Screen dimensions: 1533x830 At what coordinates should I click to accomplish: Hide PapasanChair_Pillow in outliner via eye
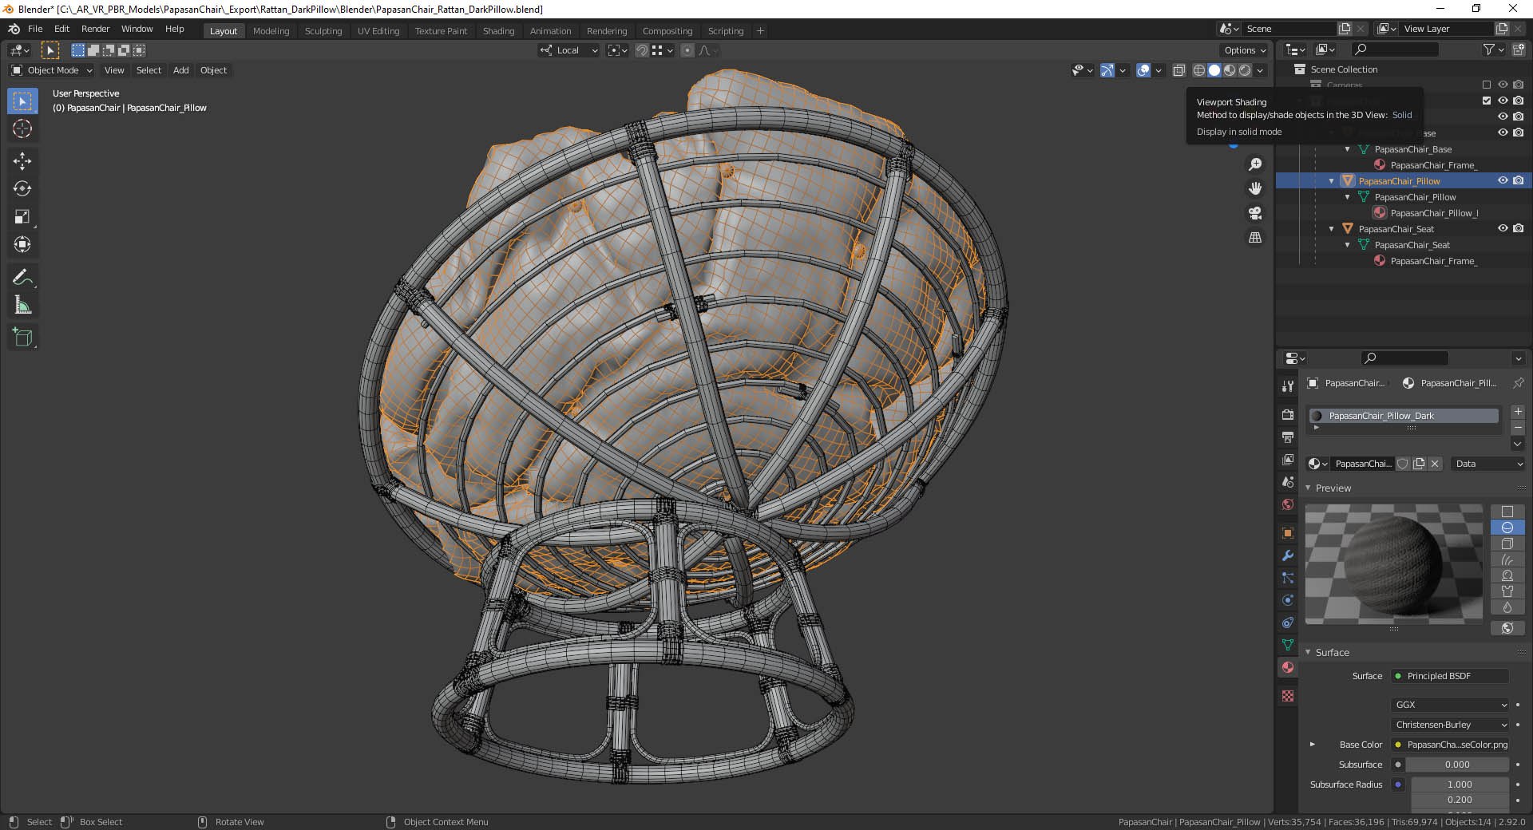pos(1503,181)
